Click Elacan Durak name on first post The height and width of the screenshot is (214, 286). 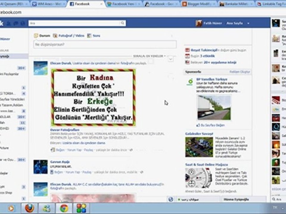pos(61,63)
